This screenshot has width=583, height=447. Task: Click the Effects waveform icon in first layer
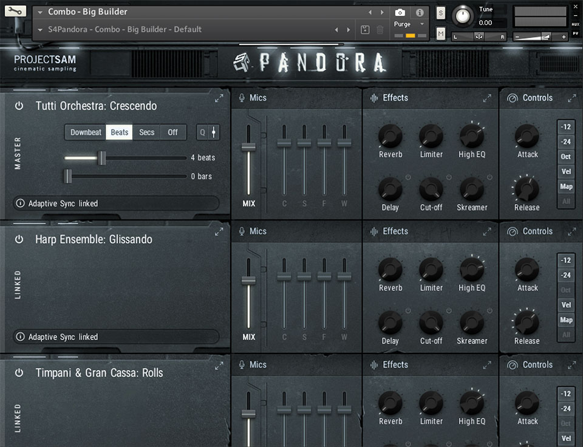pyautogui.click(x=374, y=98)
